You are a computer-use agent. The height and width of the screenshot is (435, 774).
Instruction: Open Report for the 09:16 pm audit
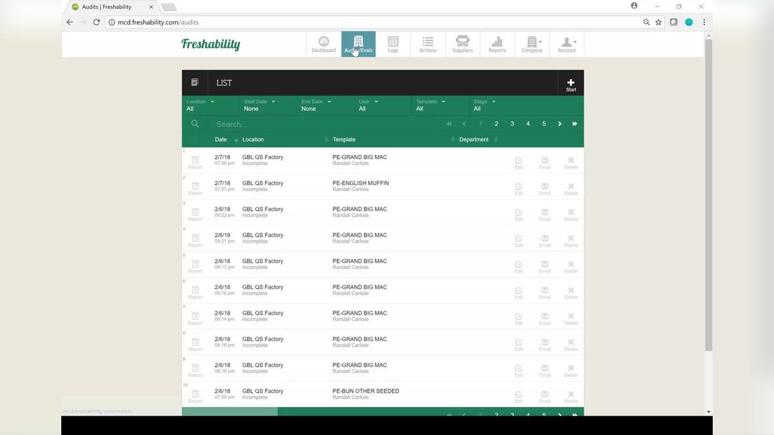pyautogui.click(x=195, y=292)
